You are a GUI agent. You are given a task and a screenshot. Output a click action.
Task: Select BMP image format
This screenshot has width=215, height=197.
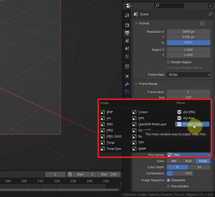click(x=107, y=112)
